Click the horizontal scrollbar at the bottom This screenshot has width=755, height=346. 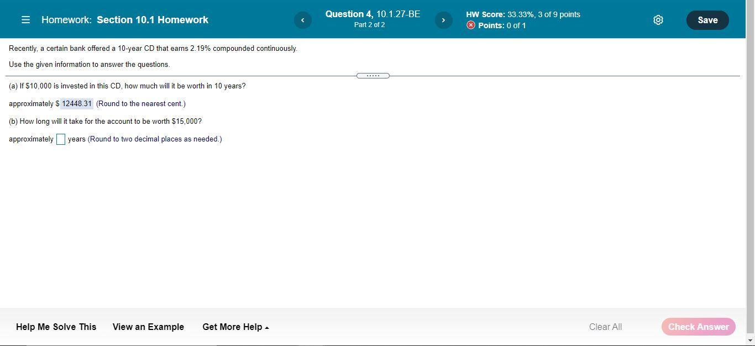[x=332, y=345]
